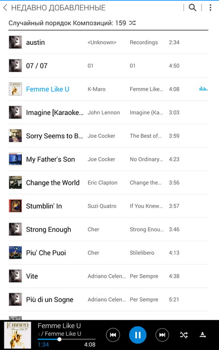Tap the Piu' Che Puoi album cover
The image size is (219, 350).
(15, 253)
